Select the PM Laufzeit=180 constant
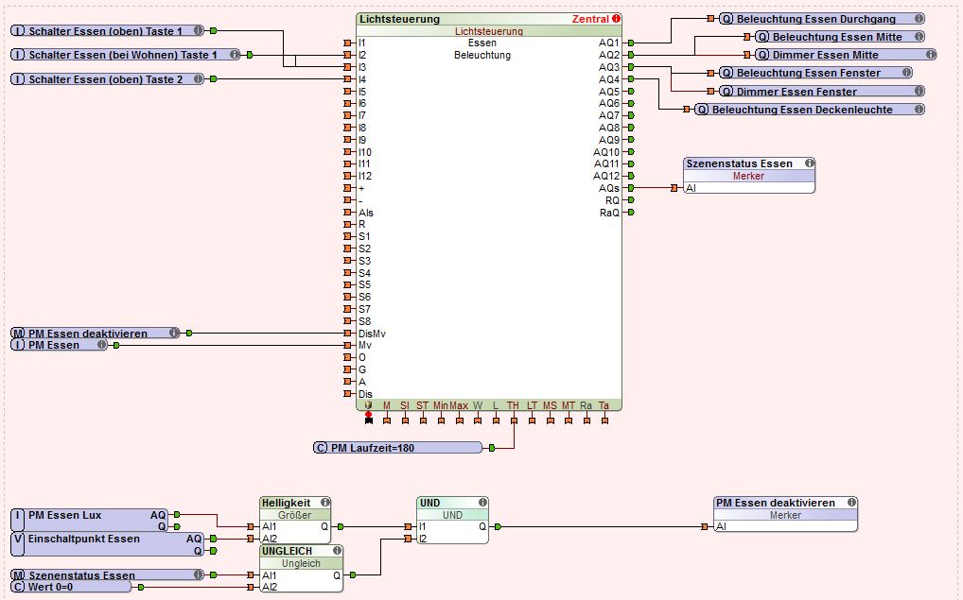The height and width of the screenshot is (600, 963). tap(398, 448)
